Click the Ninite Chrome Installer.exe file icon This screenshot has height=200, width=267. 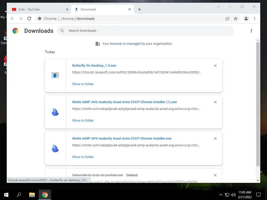(55, 148)
